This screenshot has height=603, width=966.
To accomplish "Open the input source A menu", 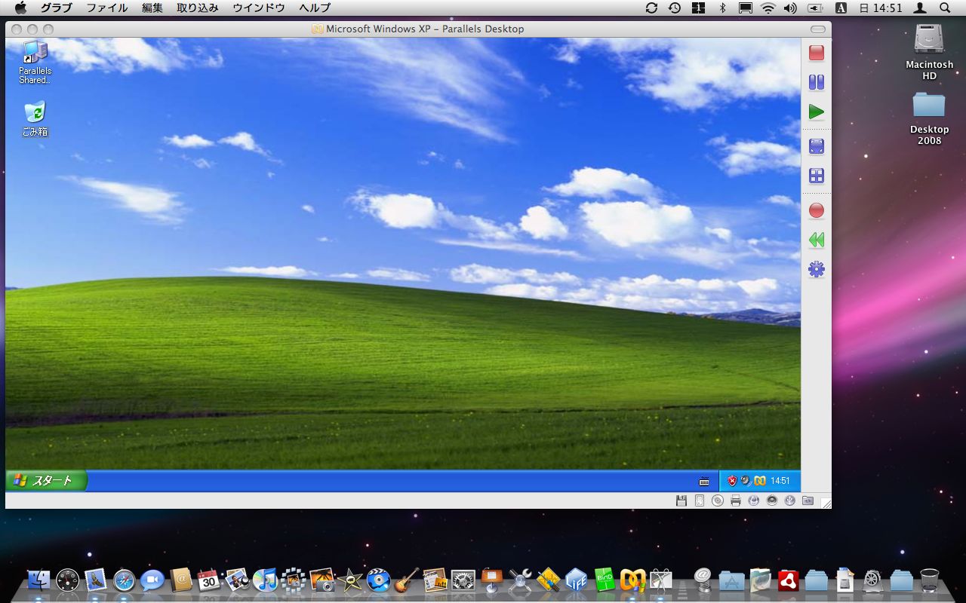I will [x=841, y=8].
